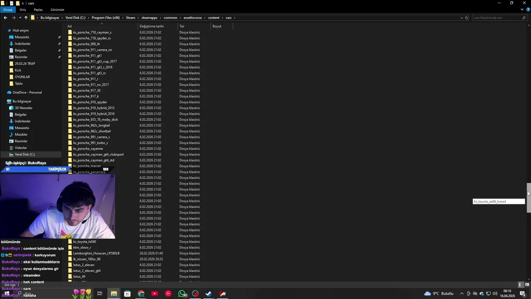531x299 pixels.
Task: Switch to details view layout button
Action: tap(520, 285)
